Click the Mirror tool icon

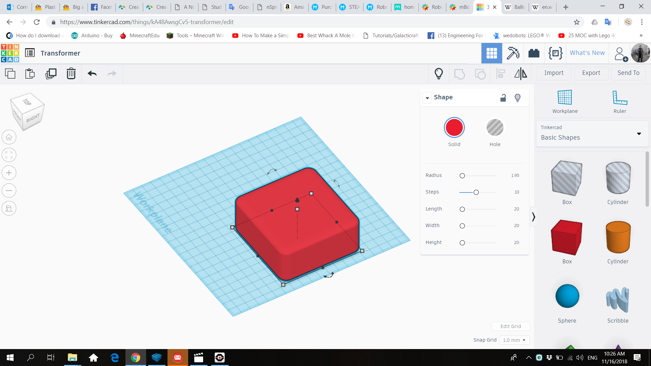520,74
